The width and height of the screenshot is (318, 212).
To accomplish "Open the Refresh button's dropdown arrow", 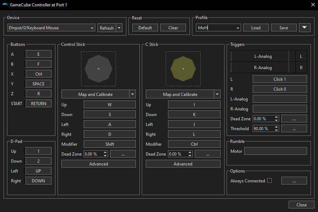I will tap(119, 28).
